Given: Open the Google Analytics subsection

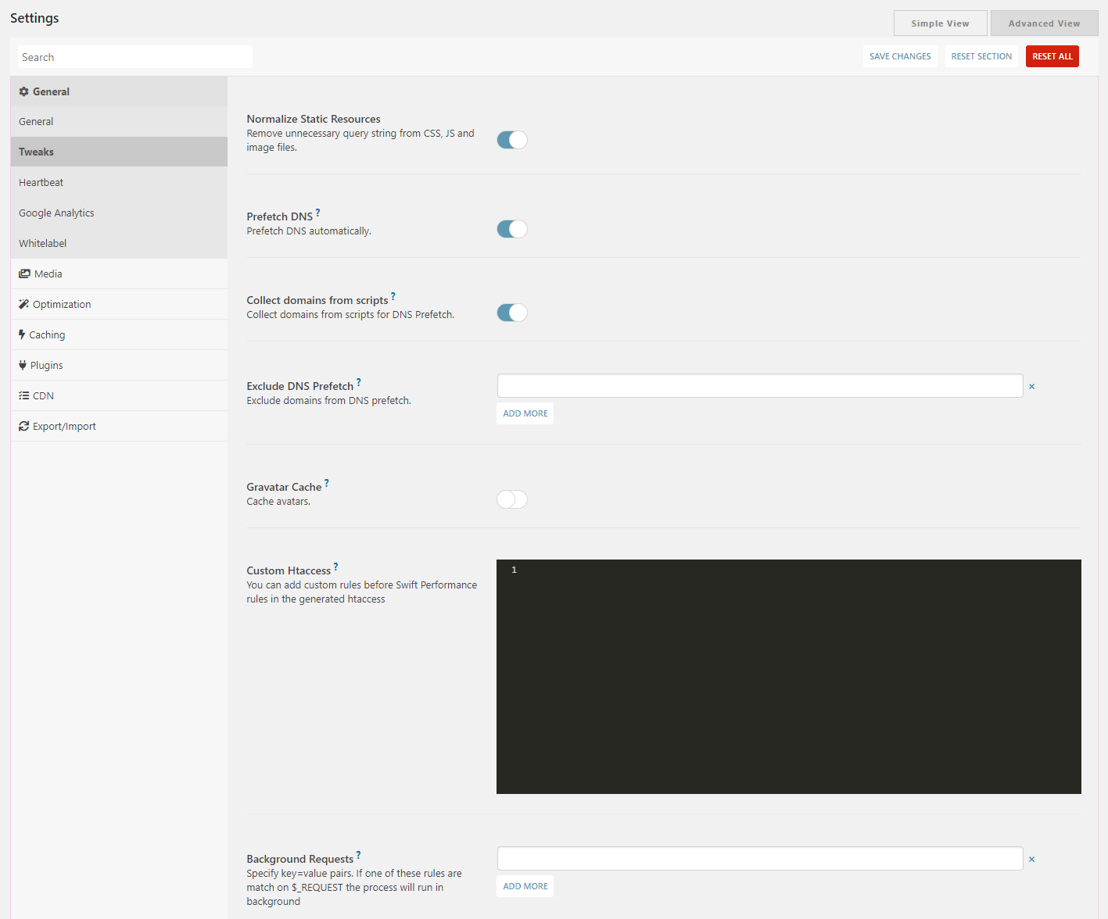Looking at the screenshot, I should (119, 213).
